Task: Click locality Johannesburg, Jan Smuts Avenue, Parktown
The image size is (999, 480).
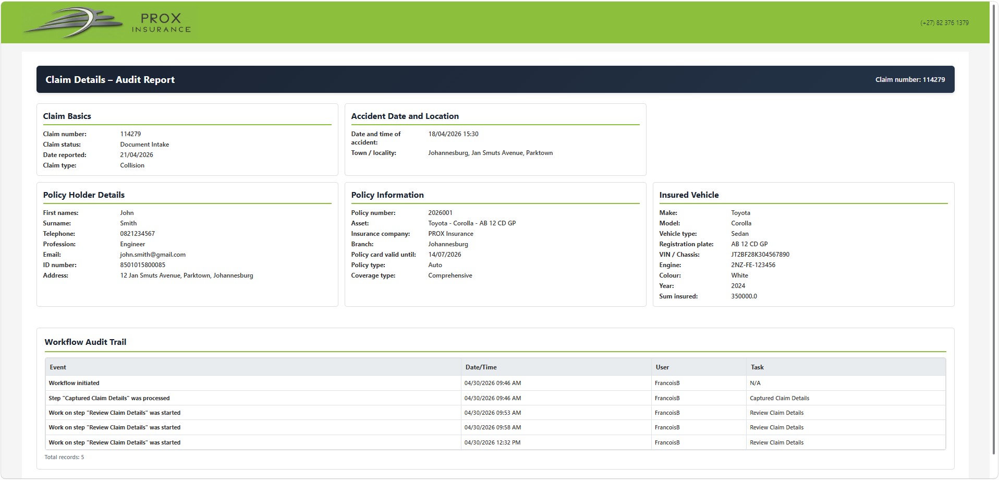Action: point(490,153)
